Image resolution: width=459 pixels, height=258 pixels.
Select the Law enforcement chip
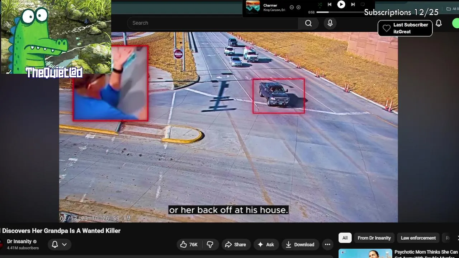point(418,238)
